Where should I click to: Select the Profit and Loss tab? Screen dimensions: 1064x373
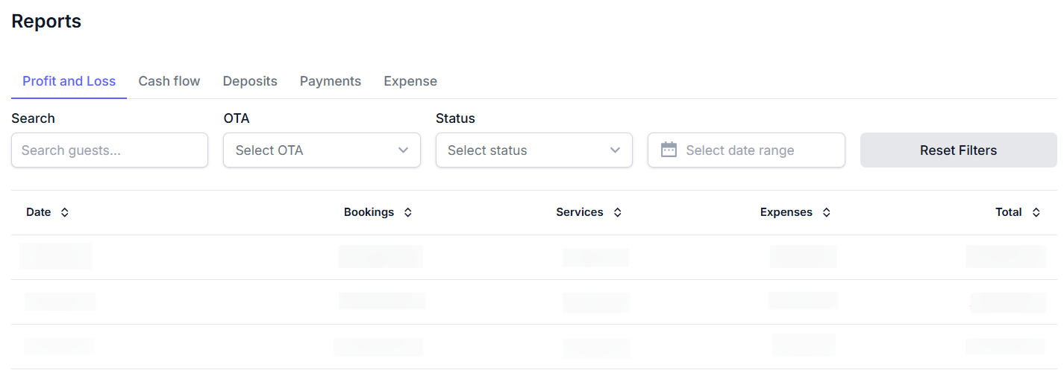[x=69, y=81]
